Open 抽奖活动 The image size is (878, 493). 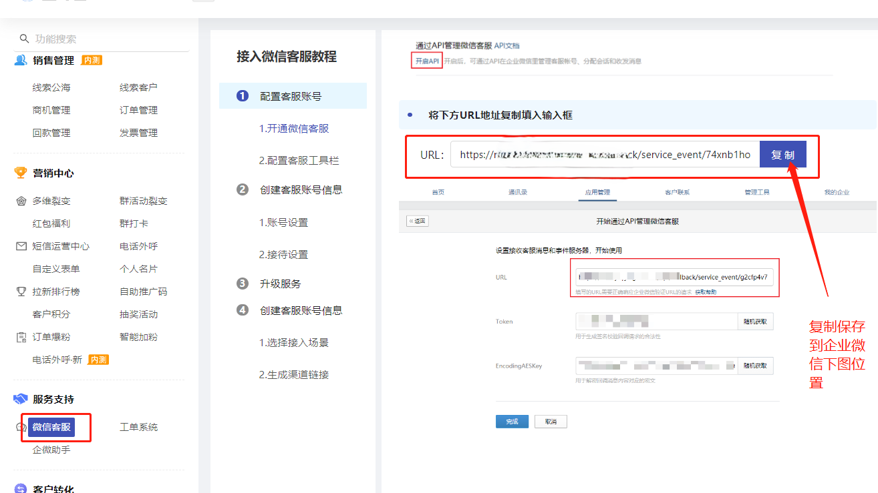click(138, 314)
